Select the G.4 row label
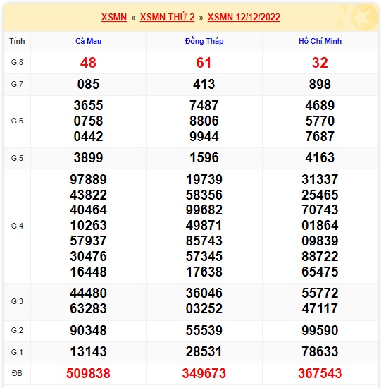 [17, 226]
